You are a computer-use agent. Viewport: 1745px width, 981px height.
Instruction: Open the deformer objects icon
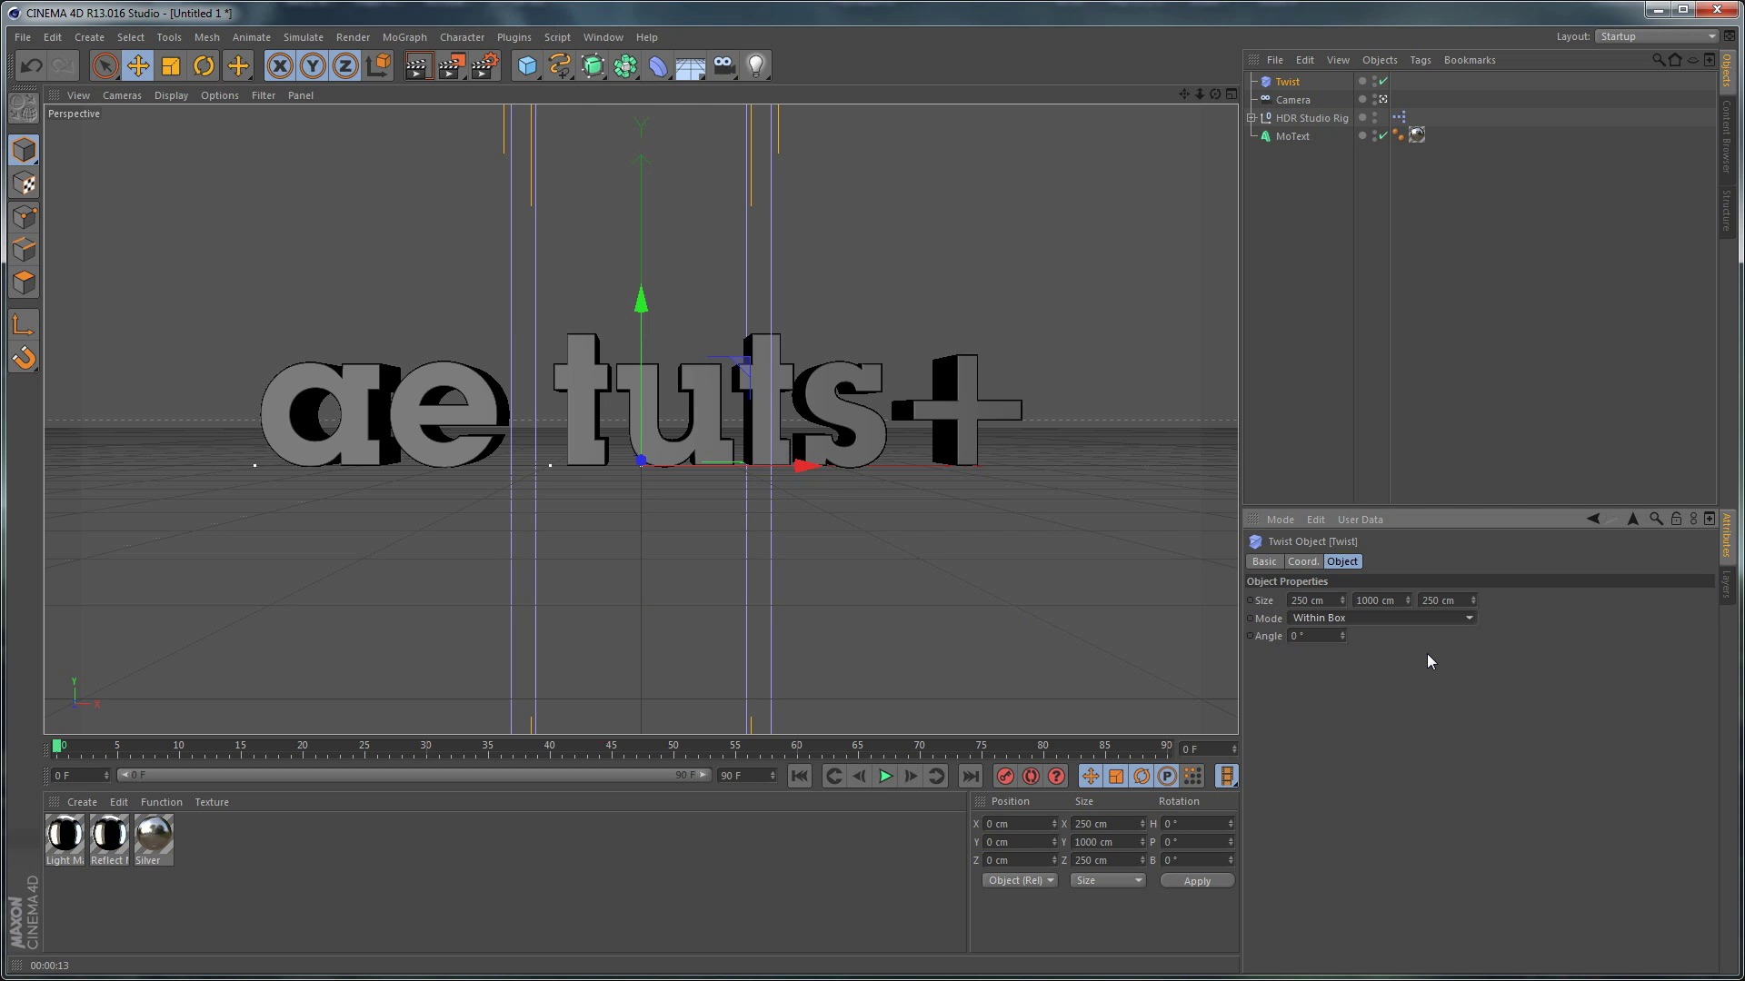658,65
